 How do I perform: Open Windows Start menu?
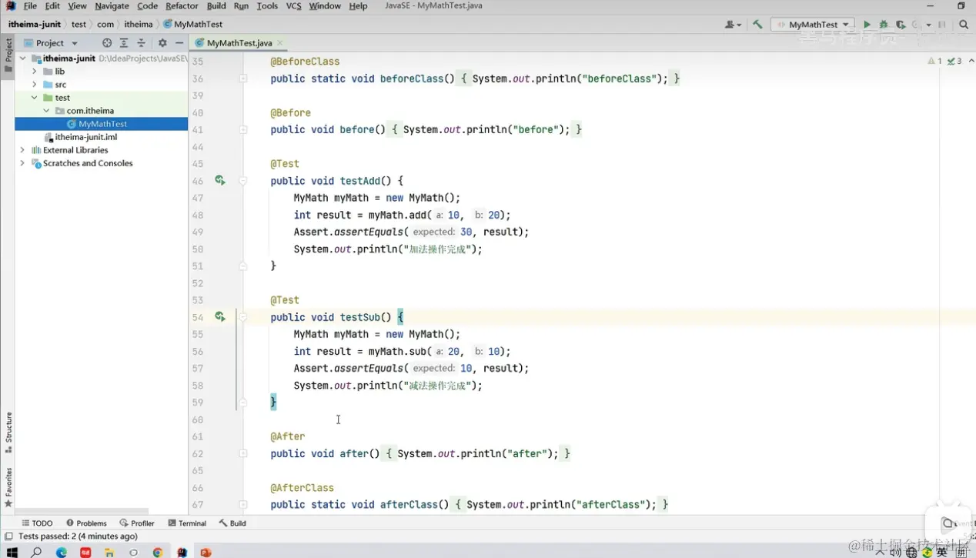pyautogui.click(x=12, y=552)
